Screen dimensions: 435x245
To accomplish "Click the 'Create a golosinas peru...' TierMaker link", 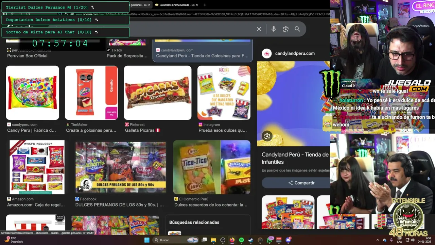I will click(x=91, y=130).
